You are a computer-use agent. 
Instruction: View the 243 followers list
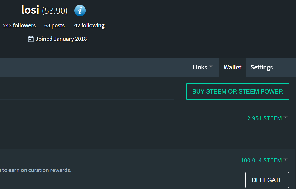19,25
